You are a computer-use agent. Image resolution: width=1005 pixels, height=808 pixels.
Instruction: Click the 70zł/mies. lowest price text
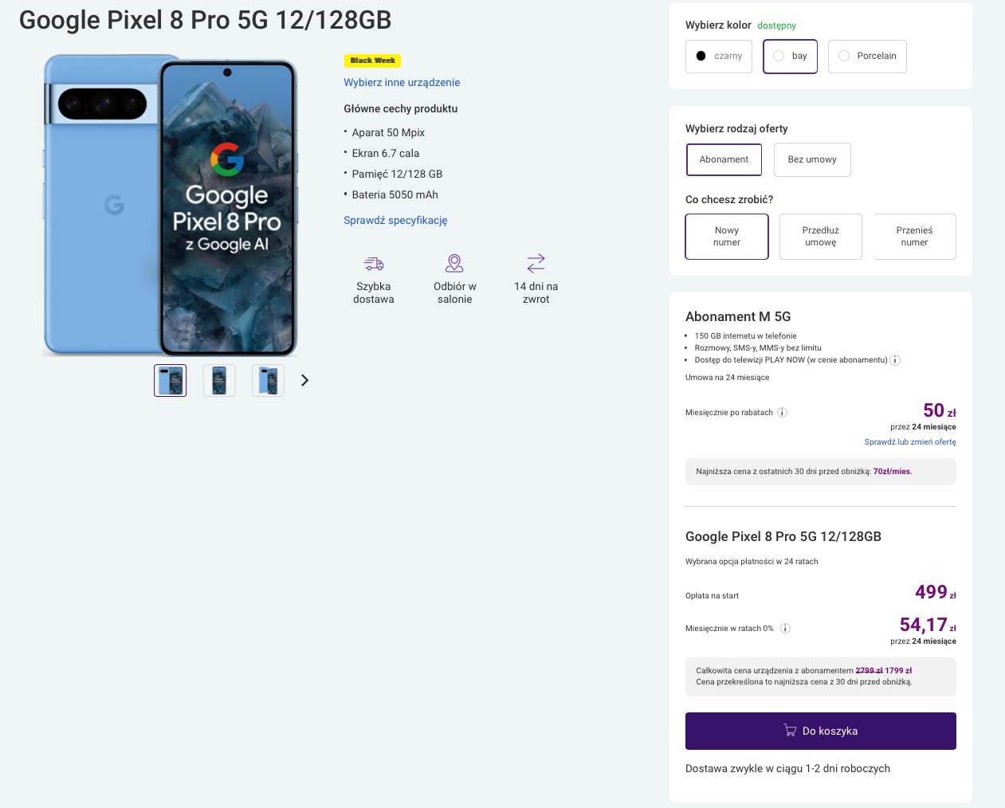click(x=893, y=472)
